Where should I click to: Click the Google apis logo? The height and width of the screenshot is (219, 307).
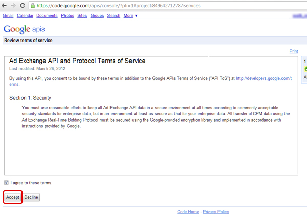tap(24, 29)
